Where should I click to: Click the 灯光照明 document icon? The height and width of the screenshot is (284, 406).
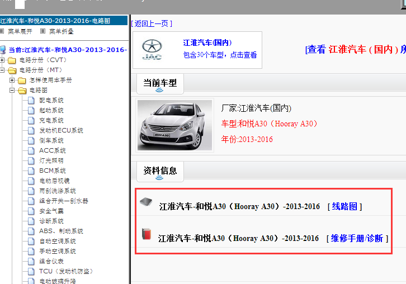31,161
